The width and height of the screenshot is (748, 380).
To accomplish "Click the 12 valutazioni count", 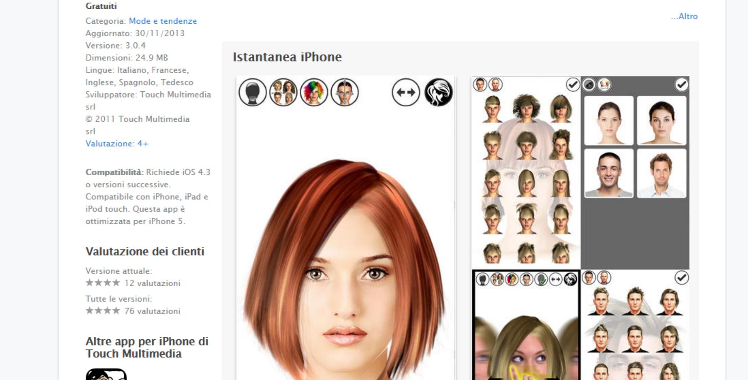I will tap(153, 283).
